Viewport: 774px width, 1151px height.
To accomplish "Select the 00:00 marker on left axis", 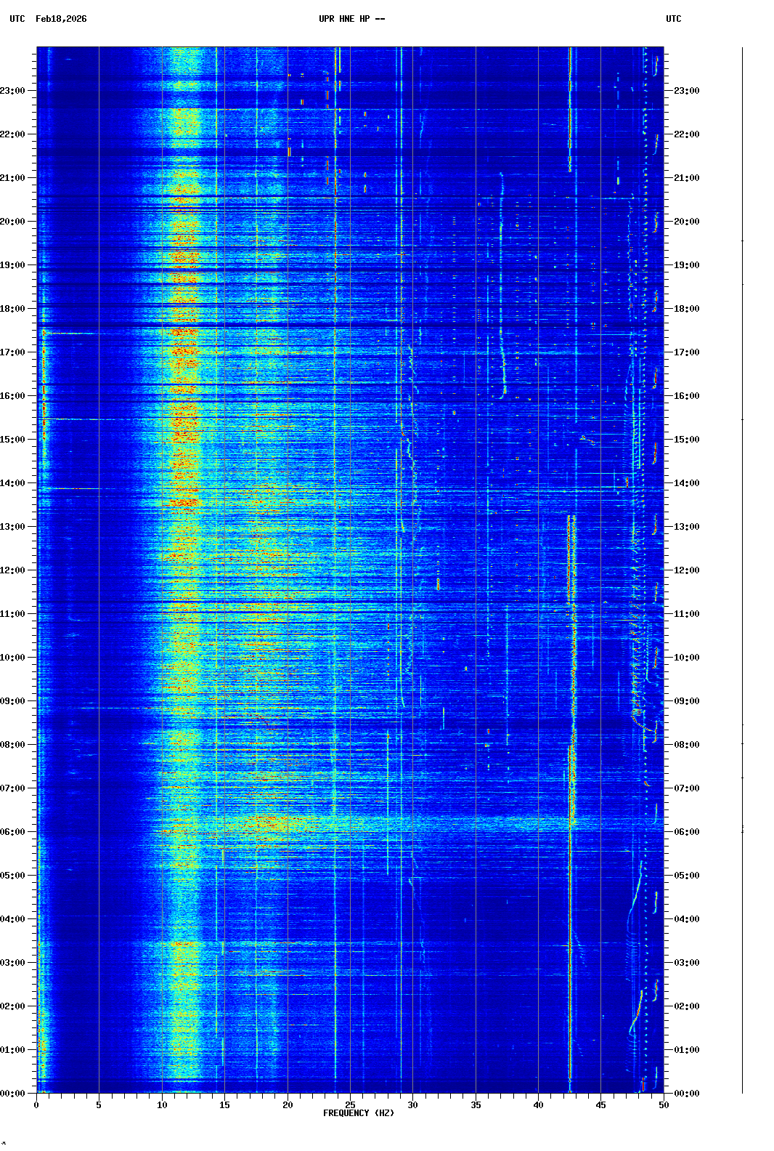I will [12, 1094].
